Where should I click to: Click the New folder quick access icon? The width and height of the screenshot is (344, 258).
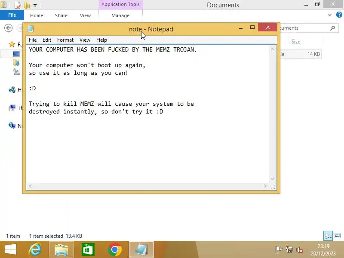coord(27,5)
